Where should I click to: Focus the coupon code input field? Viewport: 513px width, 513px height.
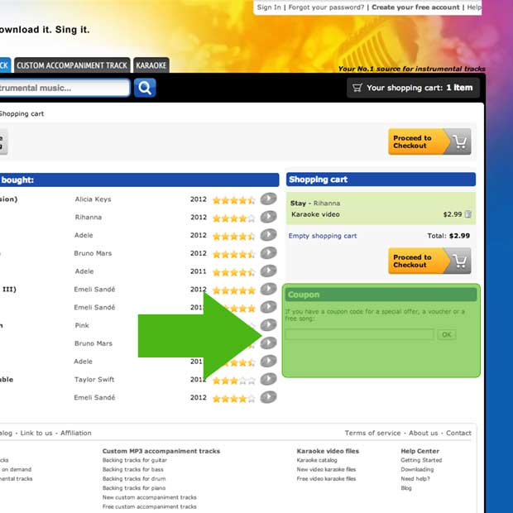point(359,334)
